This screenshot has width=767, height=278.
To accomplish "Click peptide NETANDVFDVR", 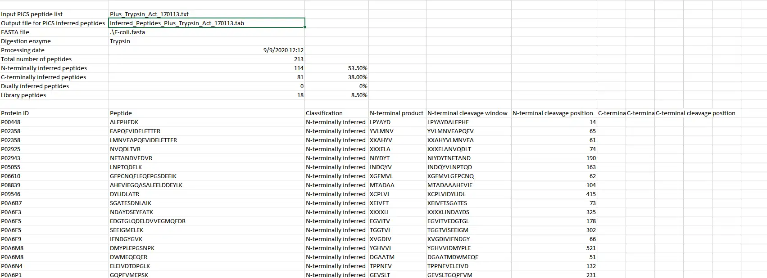I will (x=207, y=158).
